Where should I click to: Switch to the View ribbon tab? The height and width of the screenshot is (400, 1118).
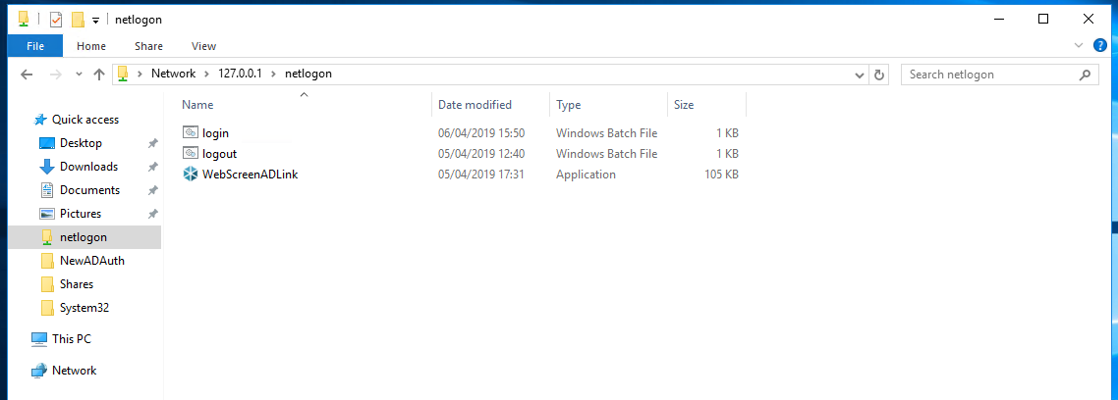pos(203,46)
